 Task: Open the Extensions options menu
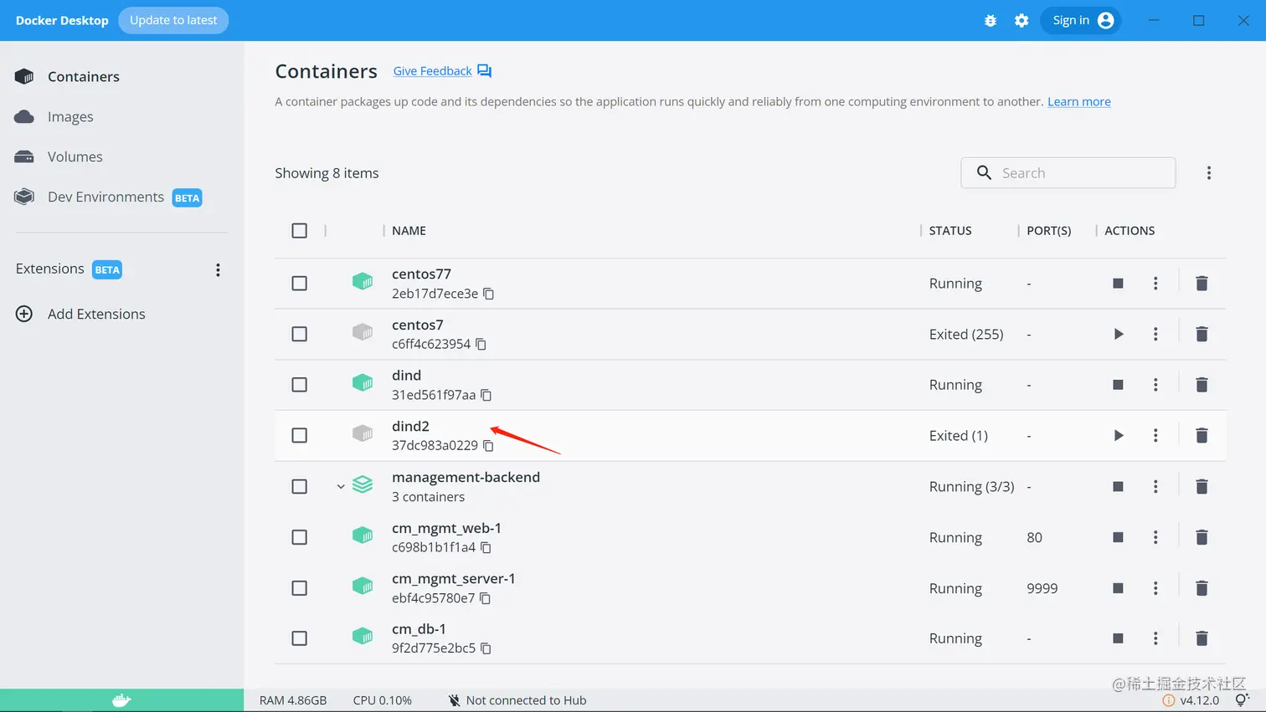pyautogui.click(x=218, y=269)
